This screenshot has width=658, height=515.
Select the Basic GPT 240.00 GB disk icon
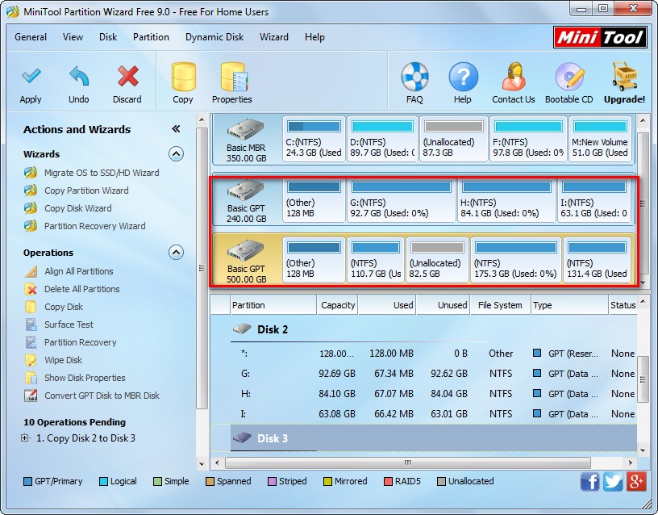tap(245, 190)
